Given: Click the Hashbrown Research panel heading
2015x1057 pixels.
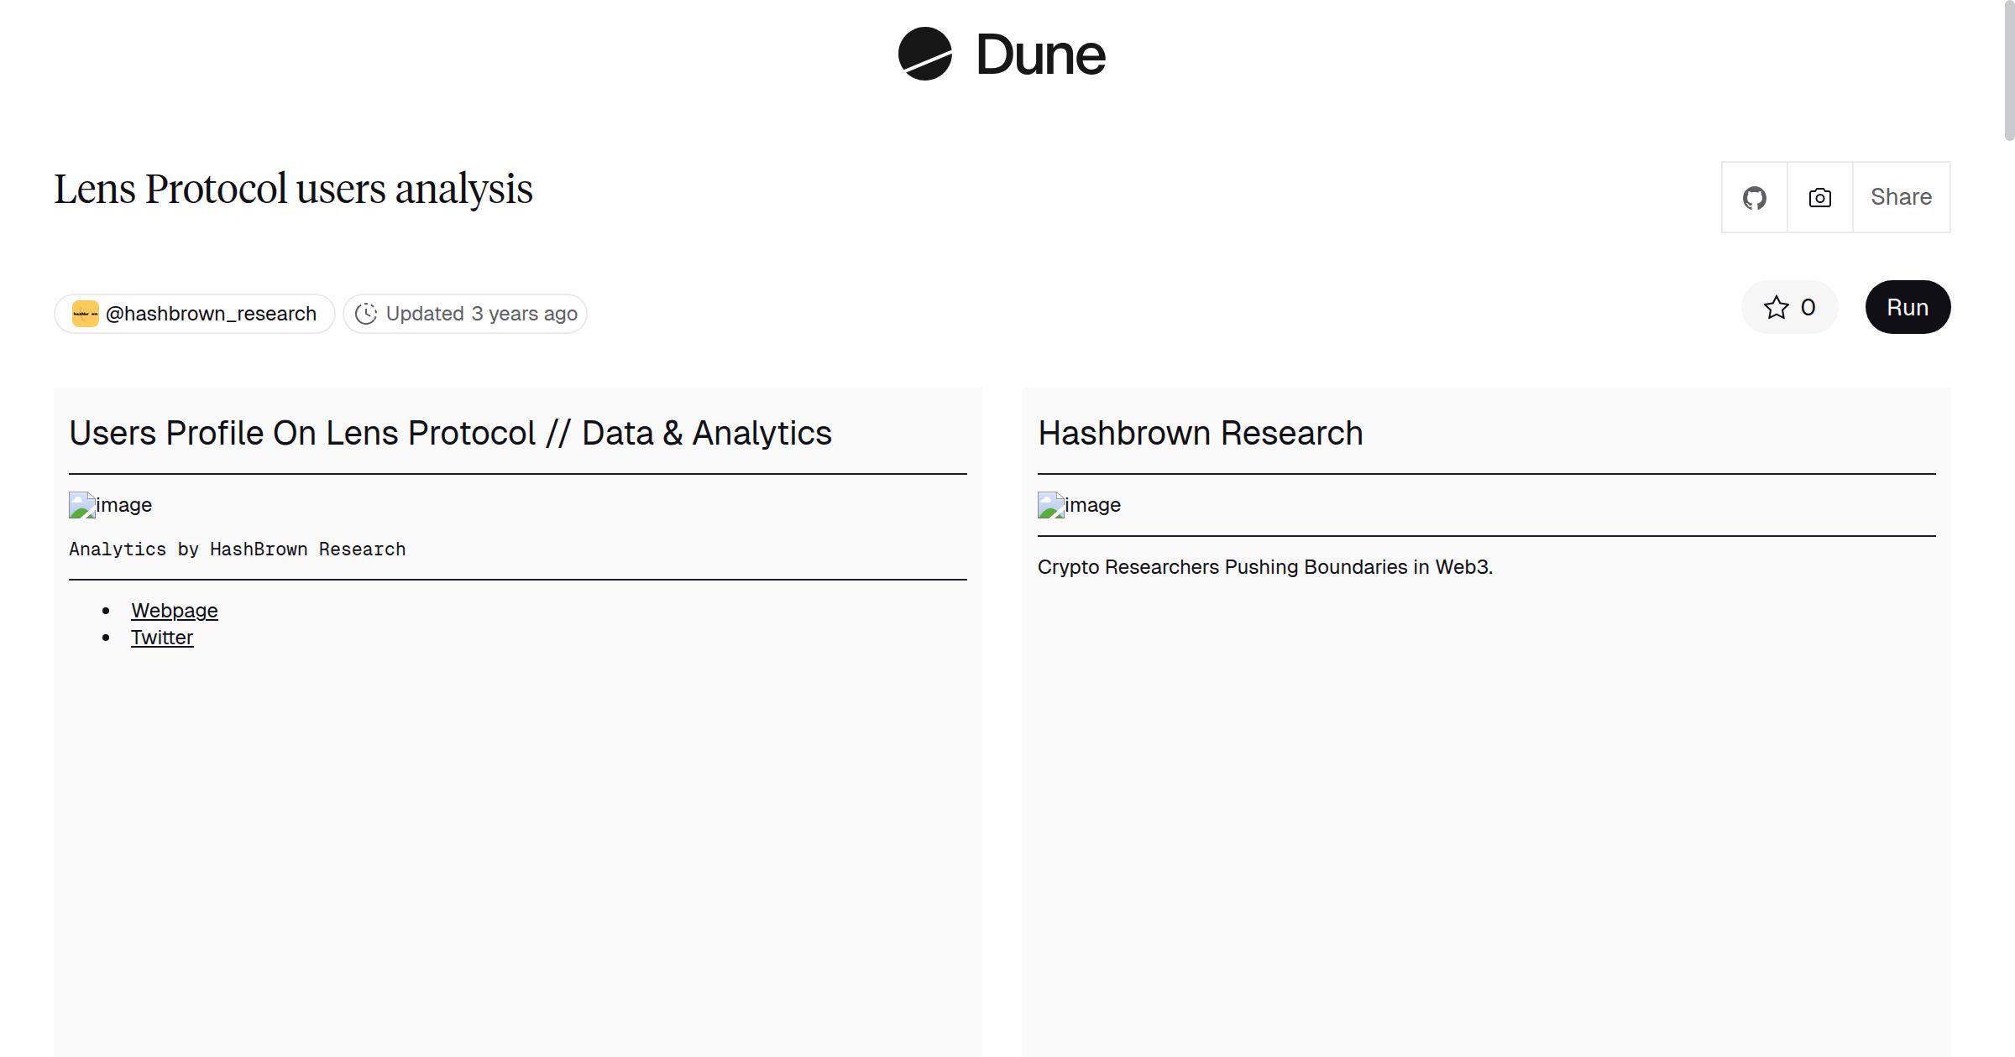Looking at the screenshot, I should pos(1201,433).
